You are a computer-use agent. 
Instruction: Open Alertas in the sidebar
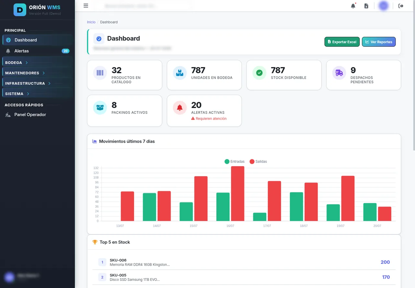click(37, 51)
